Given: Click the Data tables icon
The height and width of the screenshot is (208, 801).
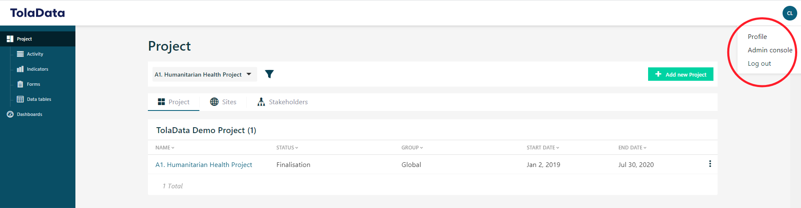Looking at the screenshot, I should 20,99.
